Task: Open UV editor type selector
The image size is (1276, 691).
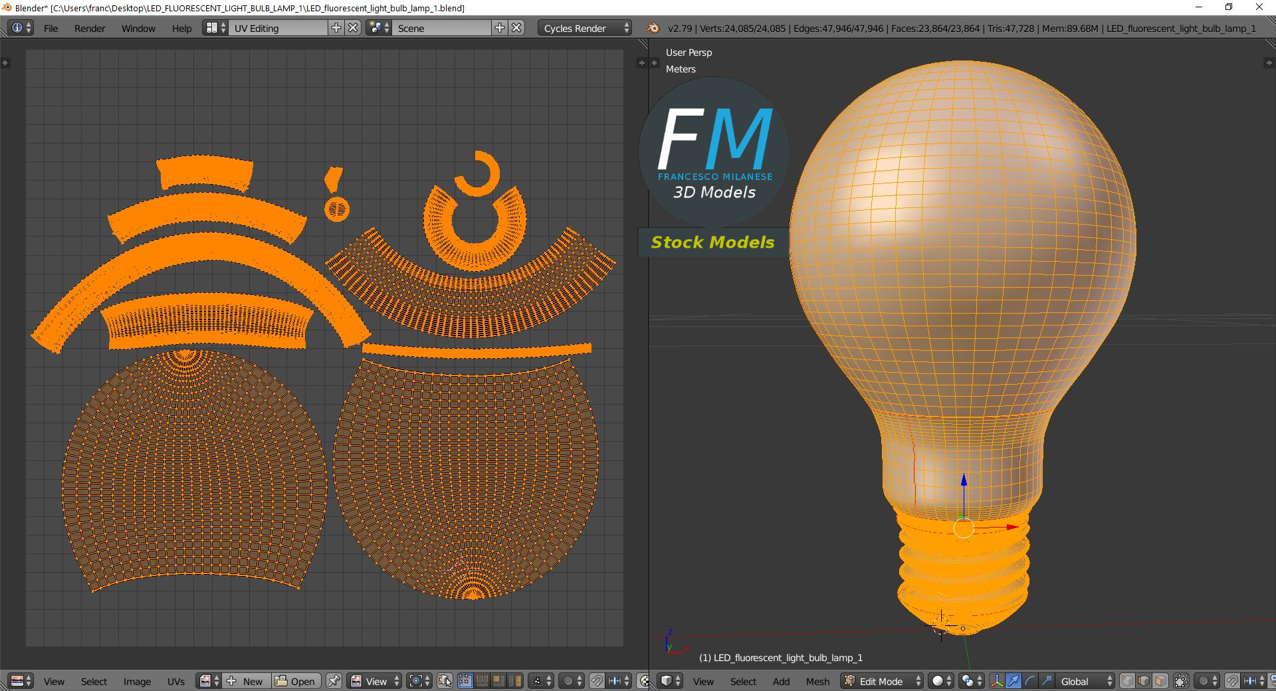Action: (x=21, y=681)
